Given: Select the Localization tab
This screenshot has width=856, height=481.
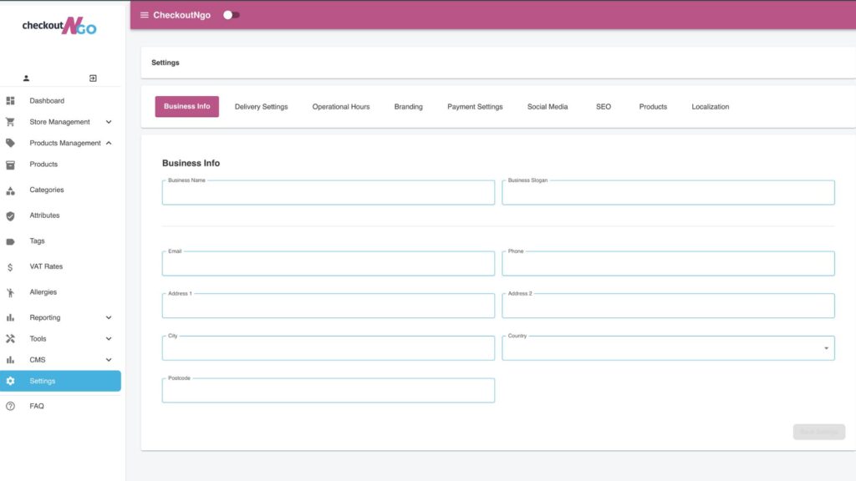Looking at the screenshot, I should coord(710,107).
